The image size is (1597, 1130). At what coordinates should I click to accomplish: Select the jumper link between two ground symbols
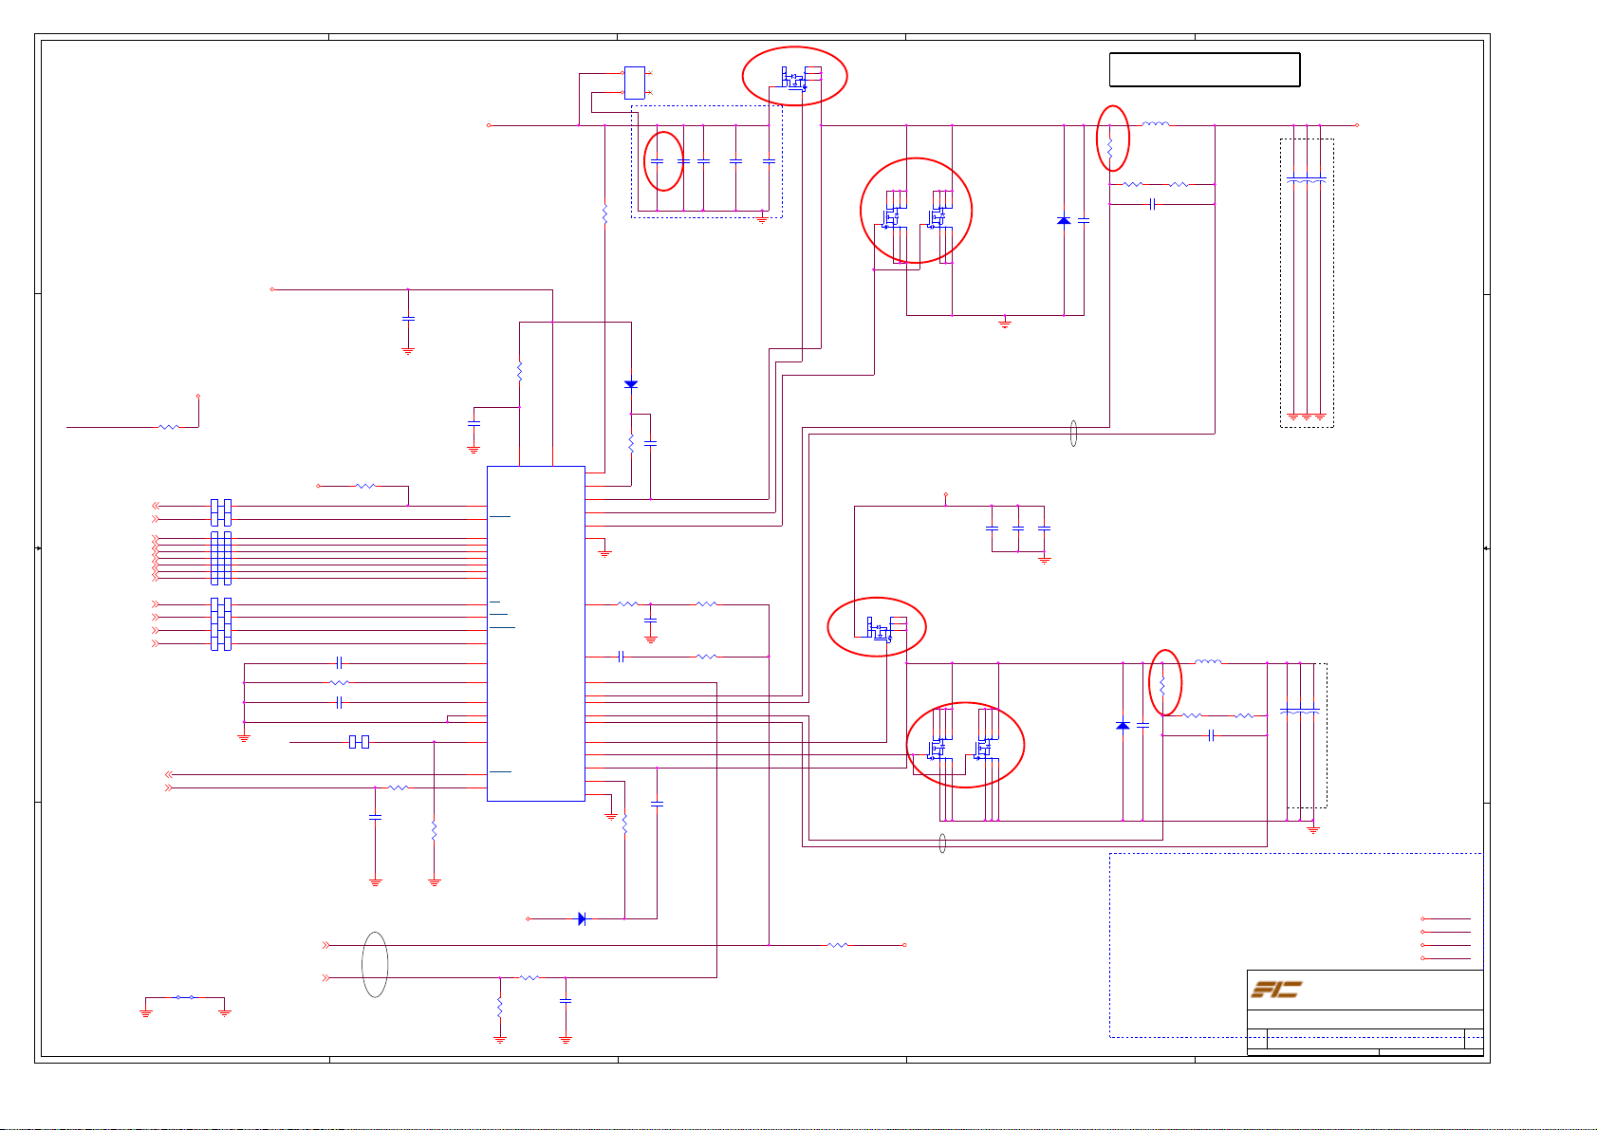click(x=185, y=997)
